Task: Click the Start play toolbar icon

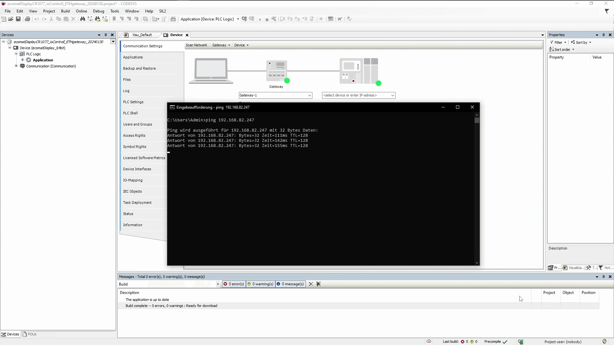Action: click(260, 19)
